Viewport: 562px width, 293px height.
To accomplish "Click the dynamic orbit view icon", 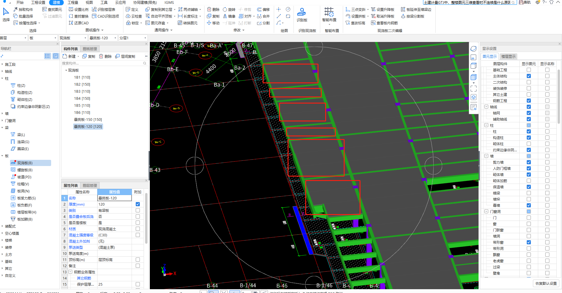I will (x=473, y=49).
